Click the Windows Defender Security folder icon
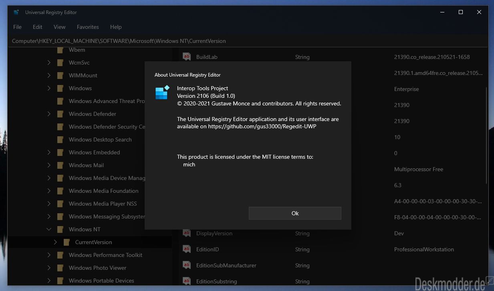Viewport: 494px width, 291px height. tap(60, 127)
